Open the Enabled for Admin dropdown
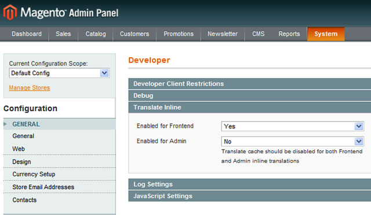Image resolution: width=371 pixels, height=215 pixels. tap(292, 142)
